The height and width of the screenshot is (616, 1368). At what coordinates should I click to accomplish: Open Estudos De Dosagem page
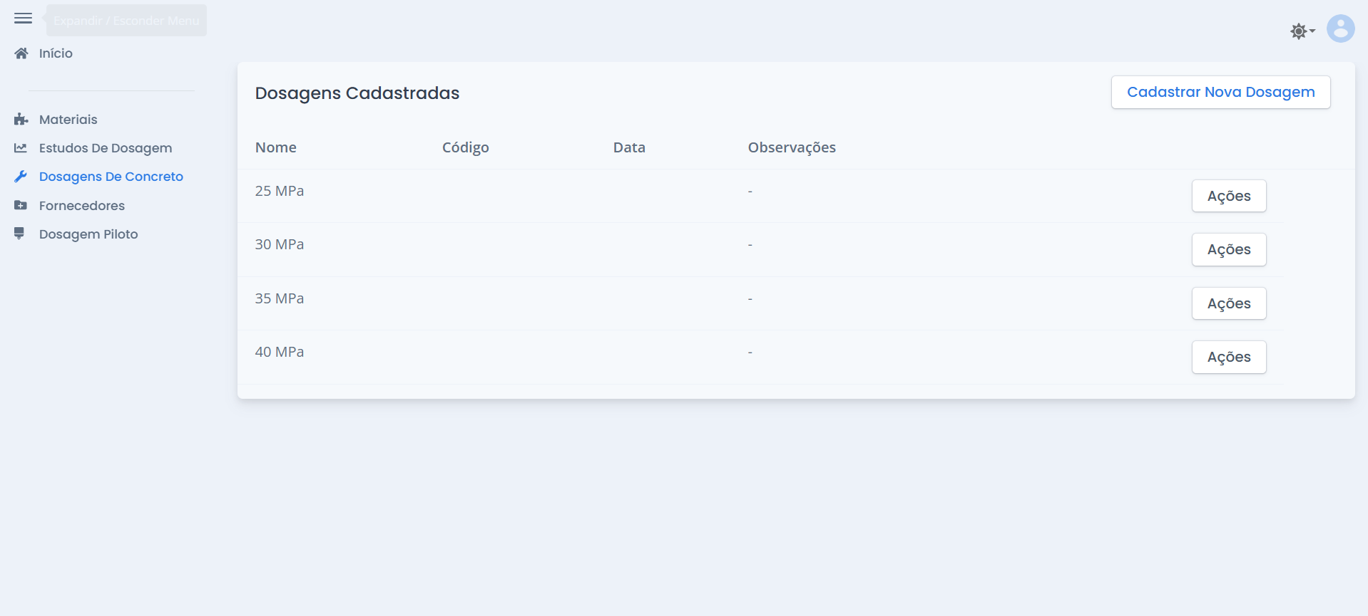pyautogui.click(x=105, y=148)
